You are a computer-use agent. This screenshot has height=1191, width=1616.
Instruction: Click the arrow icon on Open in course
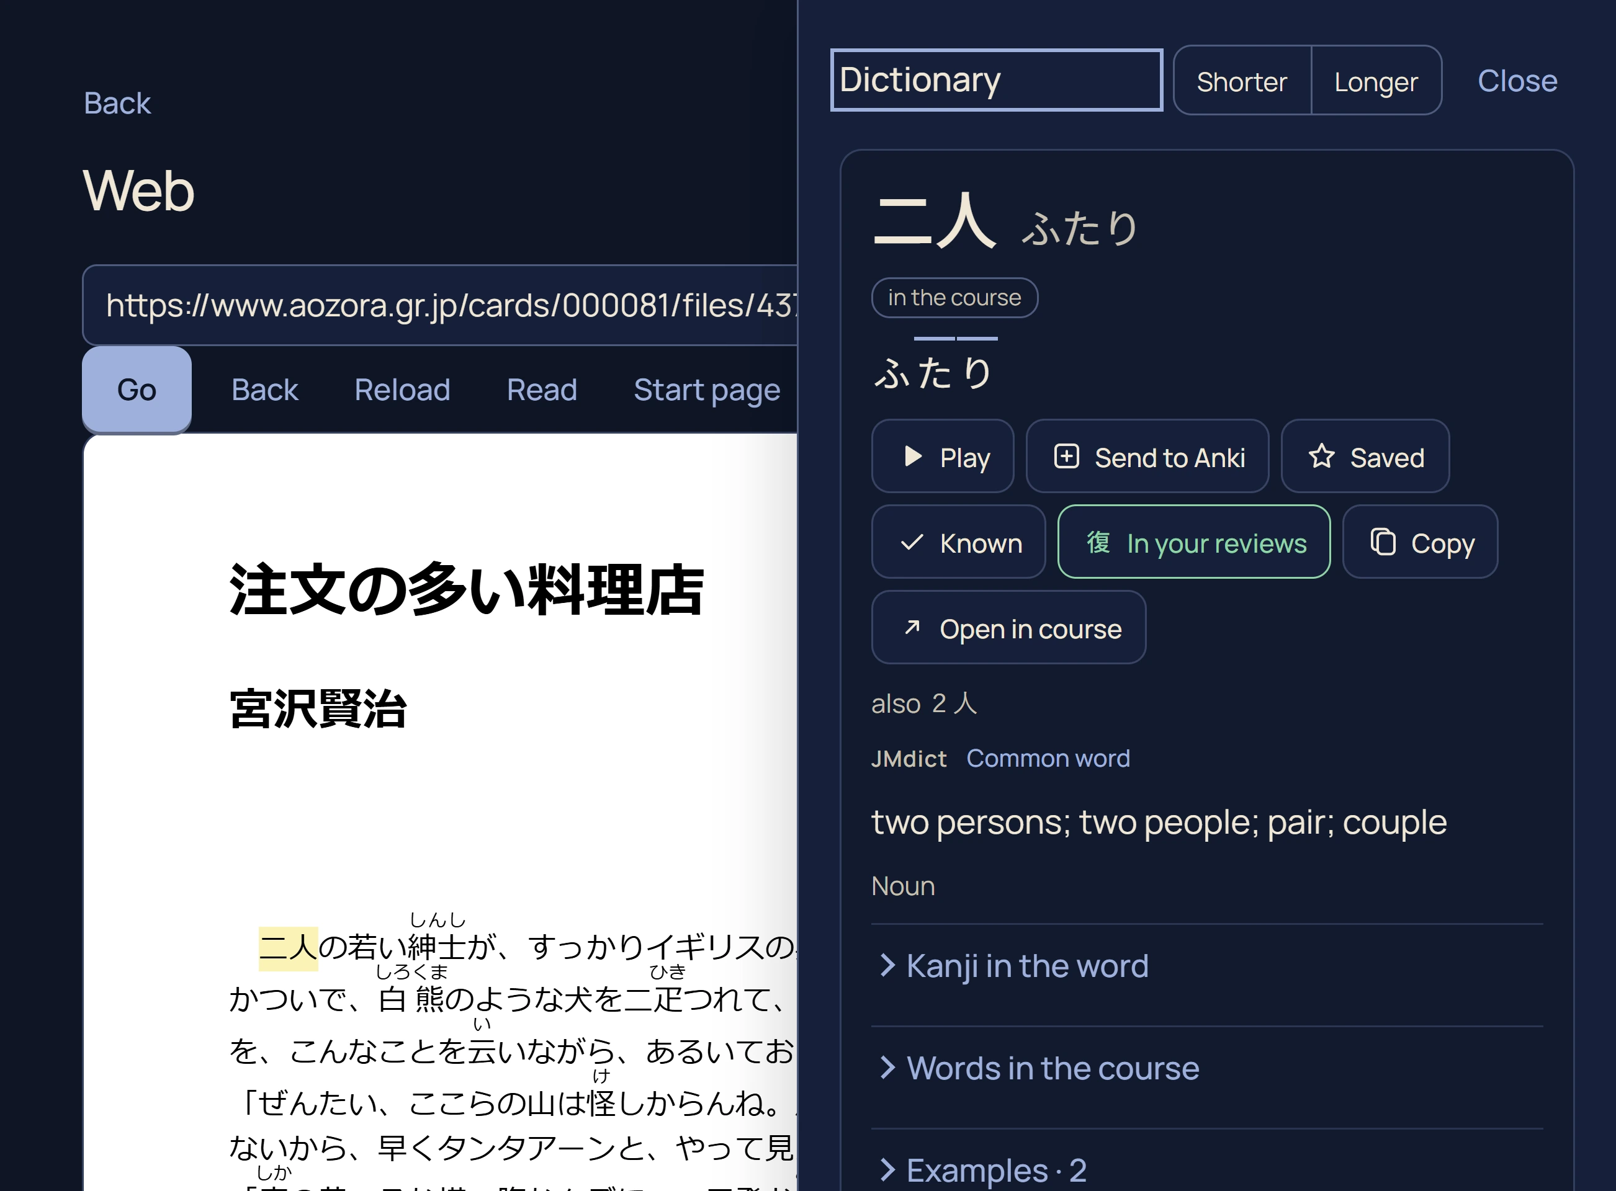[x=912, y=627]
